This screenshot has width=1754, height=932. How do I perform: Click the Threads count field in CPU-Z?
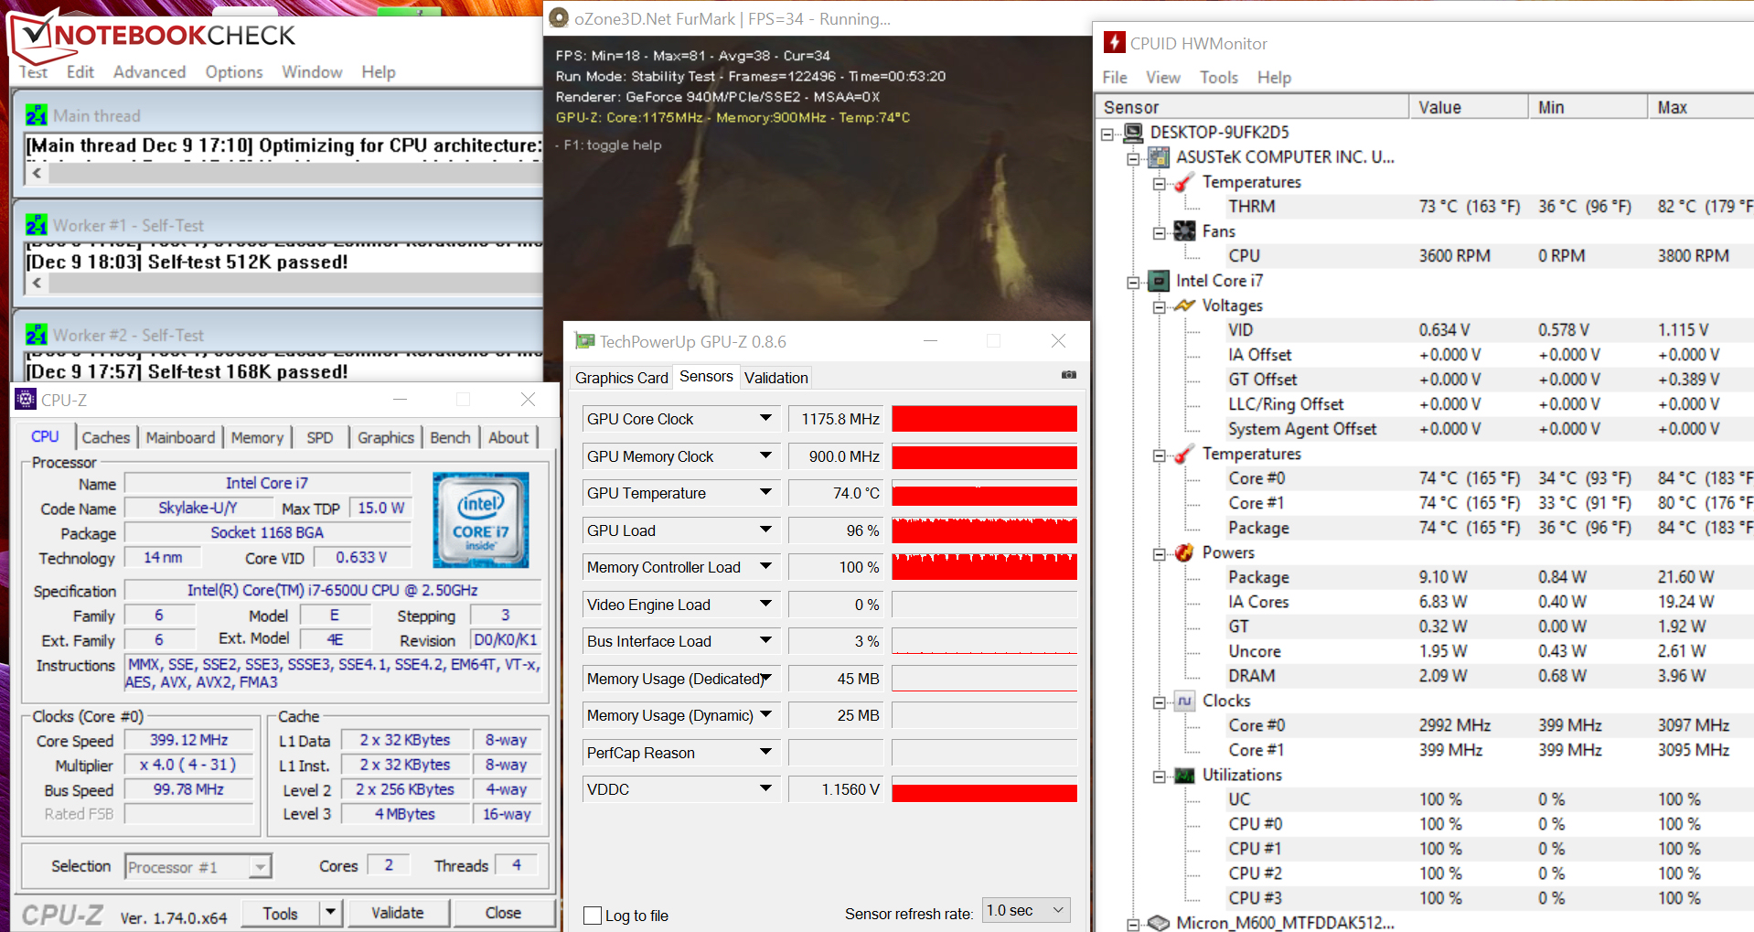[516, 865]
